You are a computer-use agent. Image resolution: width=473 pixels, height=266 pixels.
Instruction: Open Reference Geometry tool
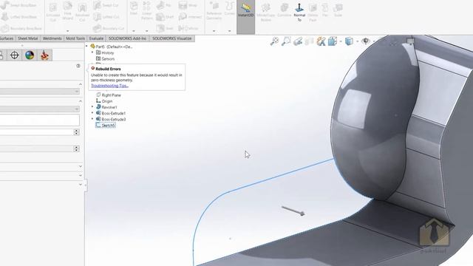click(214, 11)
